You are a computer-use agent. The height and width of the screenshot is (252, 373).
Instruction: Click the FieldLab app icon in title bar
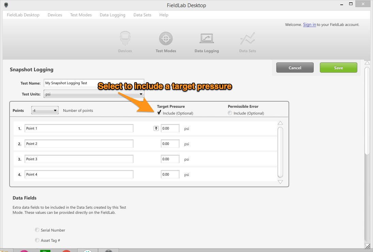(6, 5)
